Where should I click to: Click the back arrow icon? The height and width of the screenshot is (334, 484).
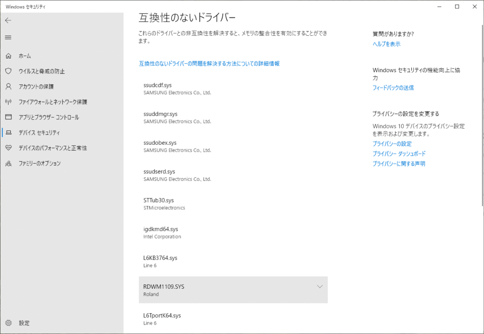pyautogui.click(x=8, y=20)
